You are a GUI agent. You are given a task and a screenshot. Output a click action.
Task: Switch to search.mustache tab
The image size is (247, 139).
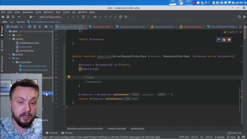pyautogui.click(x=164, y=27)
